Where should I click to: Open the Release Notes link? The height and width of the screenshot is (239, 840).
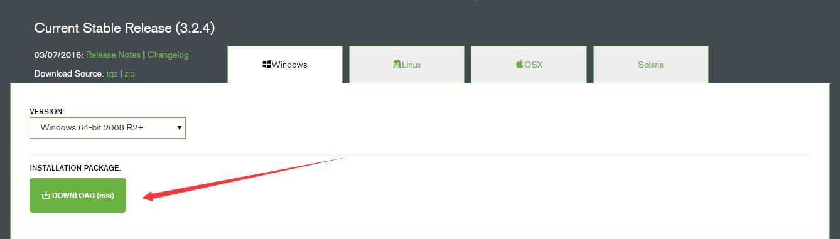tap(114, 55)
